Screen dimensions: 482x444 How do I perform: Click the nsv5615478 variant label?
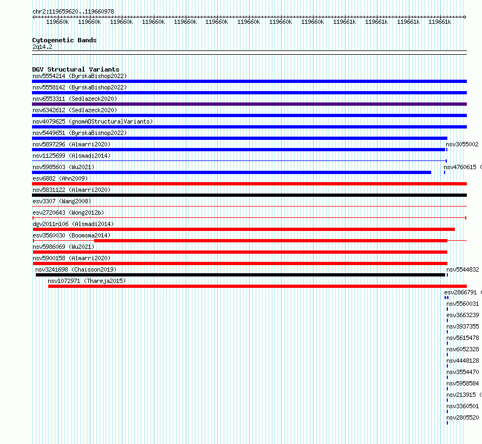pos(463,338)
